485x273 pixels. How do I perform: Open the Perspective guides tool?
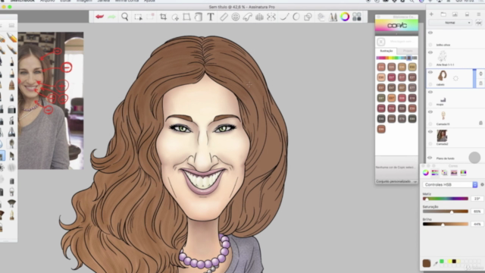click(x=259, y=17)
